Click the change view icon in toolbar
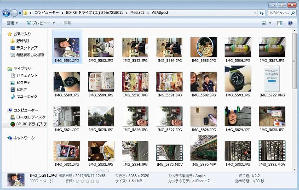The image size is (299, 190). pyautogui.click(x=263, y=22)
